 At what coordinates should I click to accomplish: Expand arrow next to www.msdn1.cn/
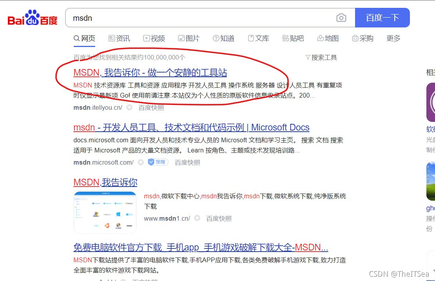pos(197,218)
